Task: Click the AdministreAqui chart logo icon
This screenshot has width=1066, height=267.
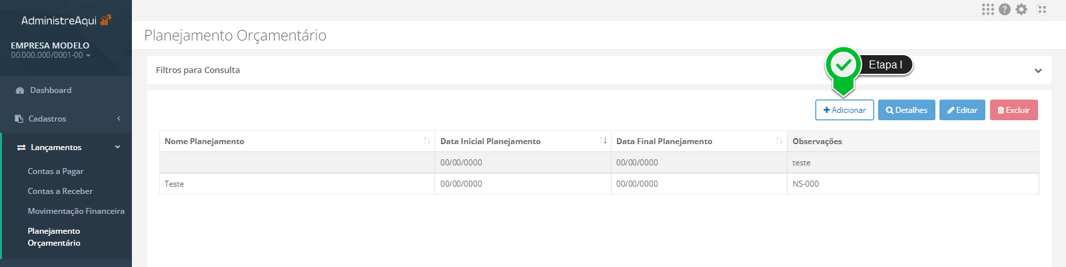Action: [x=106, y=20]
